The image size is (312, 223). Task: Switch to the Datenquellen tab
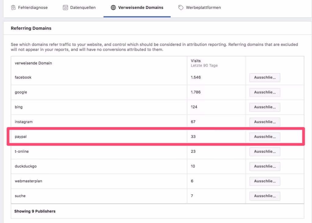(79, 8)
